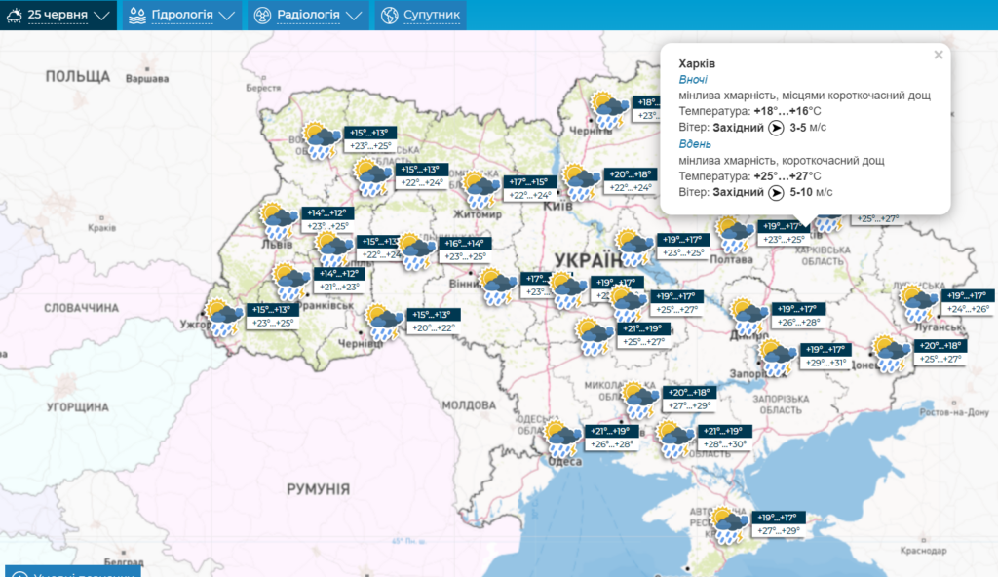
Task: Select the weather icon near Lviv
Action: [277, 220]
